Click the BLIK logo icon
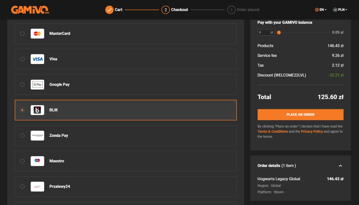The height and width of the screenshot is (205, 359). [37, 110]
